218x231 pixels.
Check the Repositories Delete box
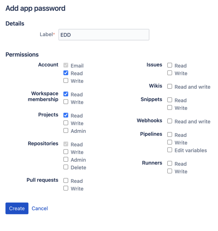coord(66,167)
